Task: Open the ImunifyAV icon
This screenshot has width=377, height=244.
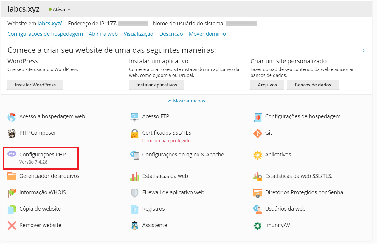Action: (x=257, y=226)
